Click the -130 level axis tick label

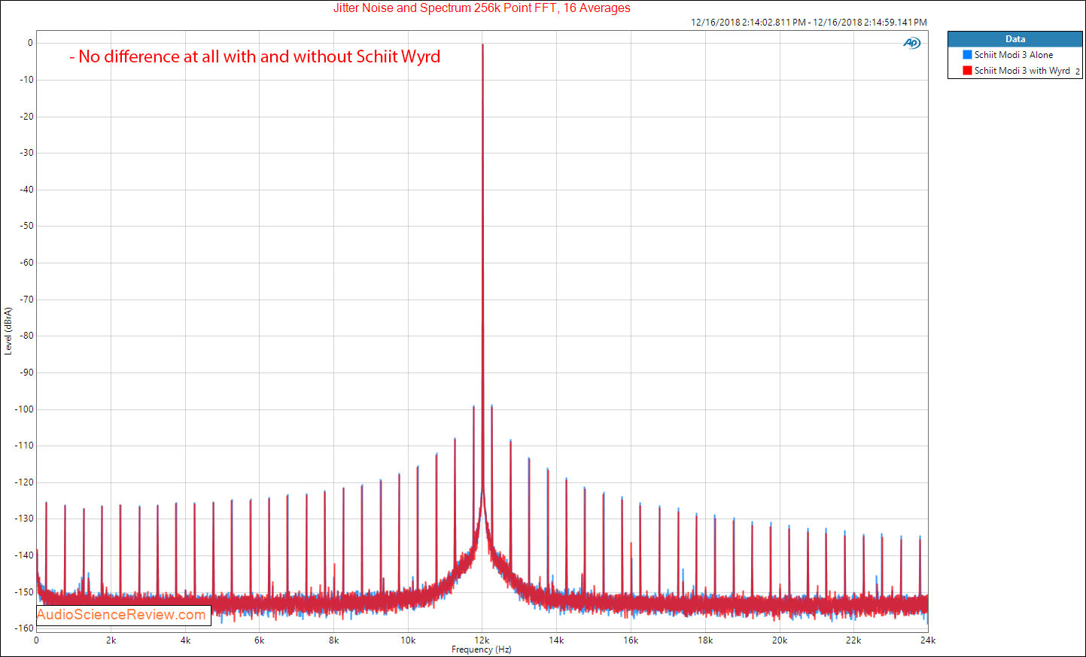pyautogui.click(x=24, y=519)
